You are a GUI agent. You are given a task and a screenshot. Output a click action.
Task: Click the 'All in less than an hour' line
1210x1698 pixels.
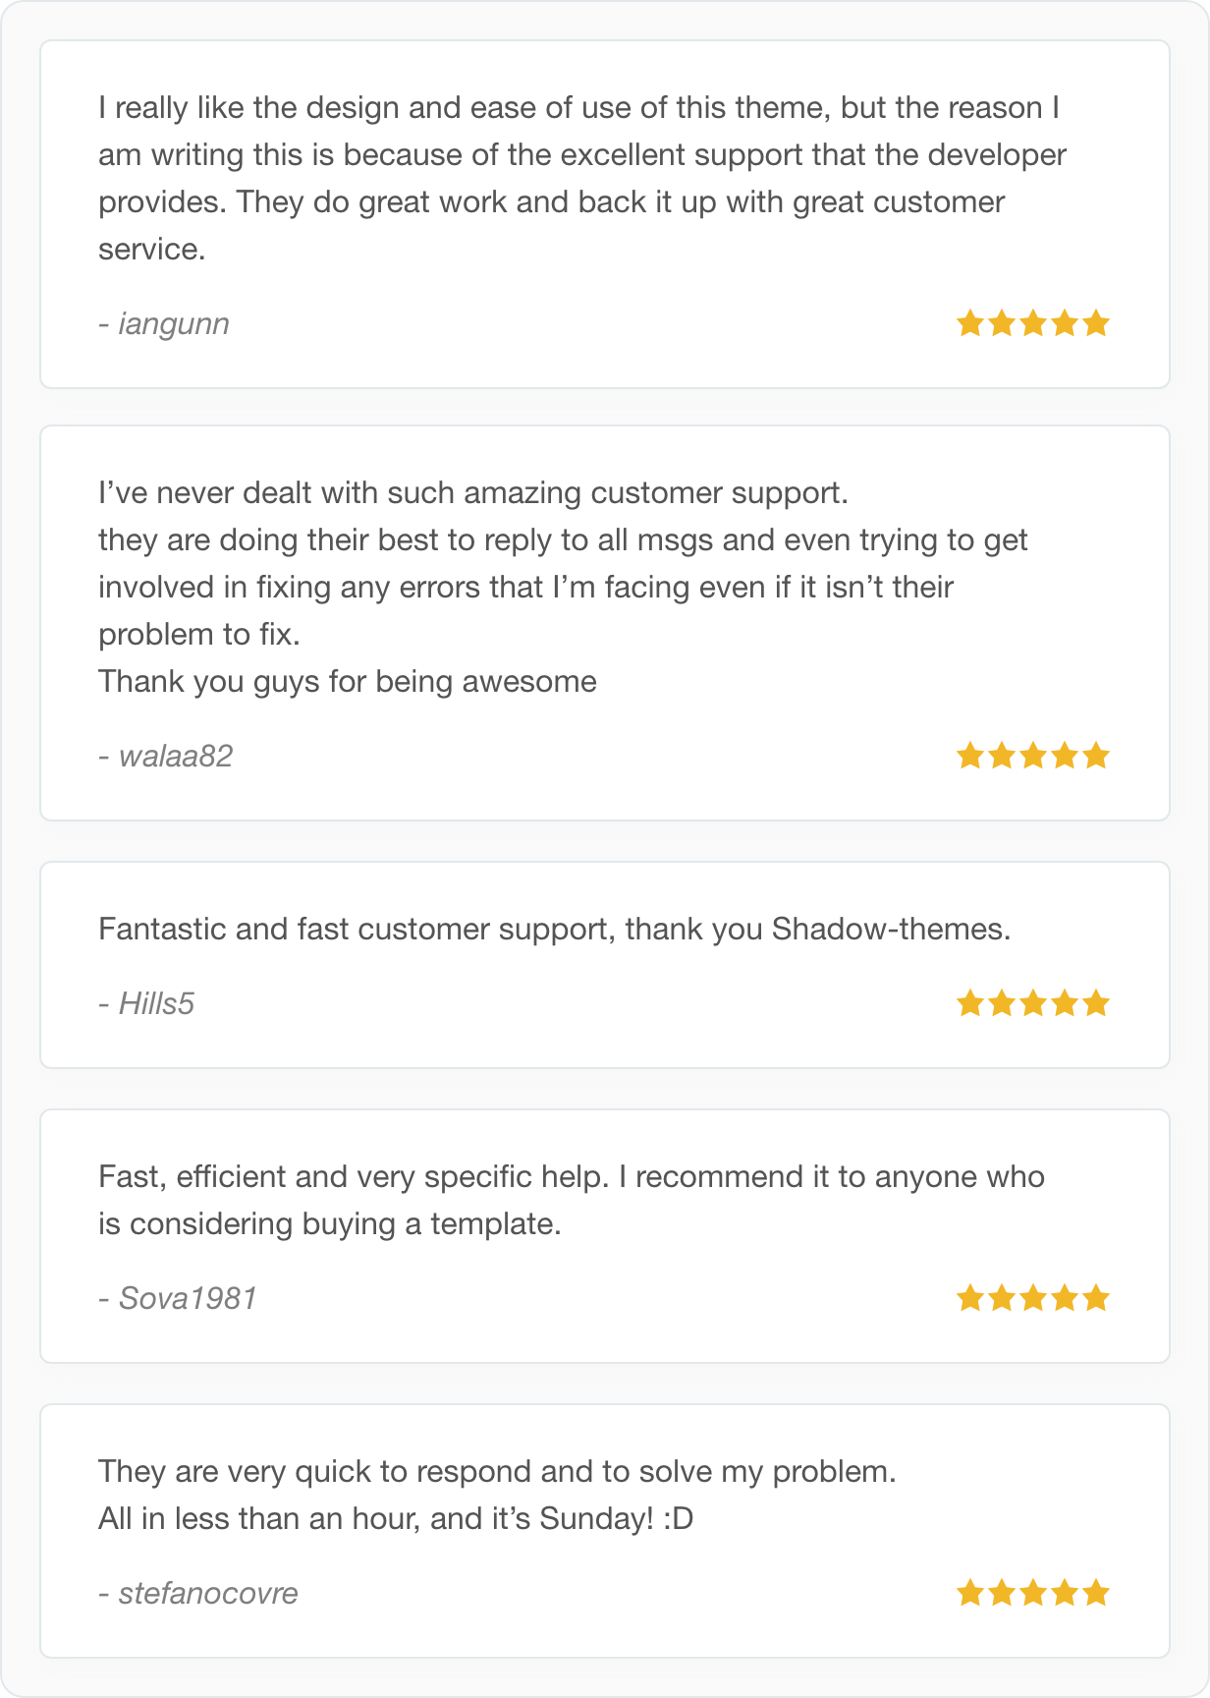click(396, 1518)
